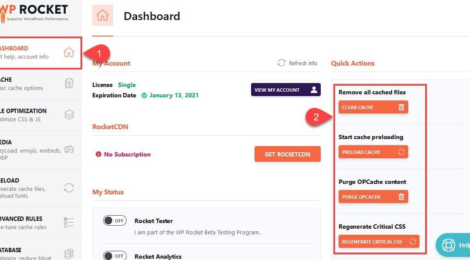Open Advanced Rules checklist icon
Screen dimensions: 470x260
[x=69, y=223]
